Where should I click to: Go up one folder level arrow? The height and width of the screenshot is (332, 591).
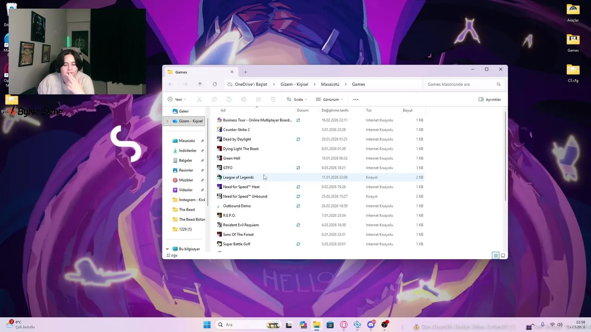pyautogui.click(x=200, y=84)
